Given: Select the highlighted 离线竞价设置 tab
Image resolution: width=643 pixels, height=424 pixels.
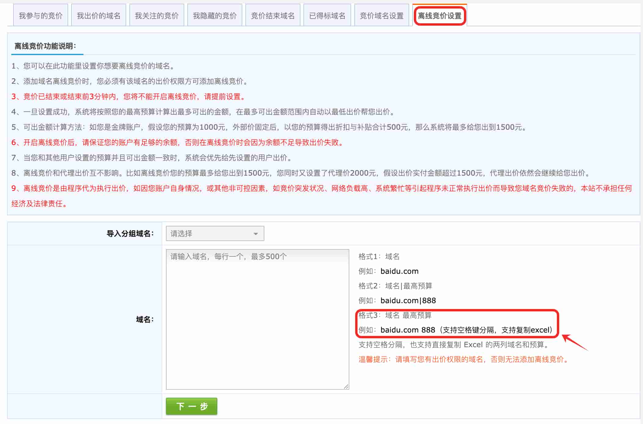Looking at the screenshot, I should pyautogui.click(x=439, y=15).
